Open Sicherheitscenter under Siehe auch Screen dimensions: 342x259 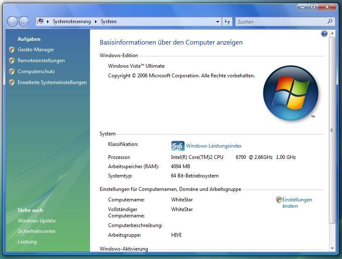point(37,231)
